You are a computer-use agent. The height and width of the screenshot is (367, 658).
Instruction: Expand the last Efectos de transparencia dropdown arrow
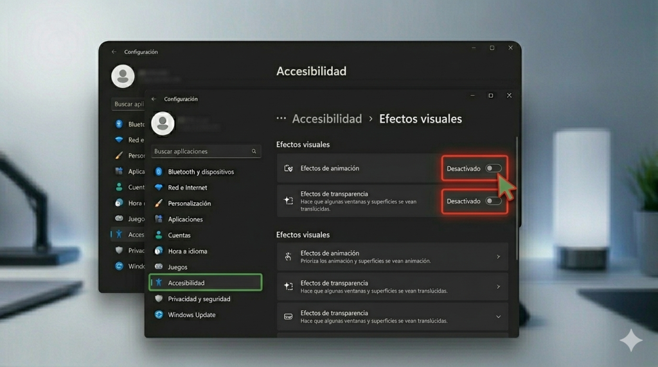[x=499, y=317]
